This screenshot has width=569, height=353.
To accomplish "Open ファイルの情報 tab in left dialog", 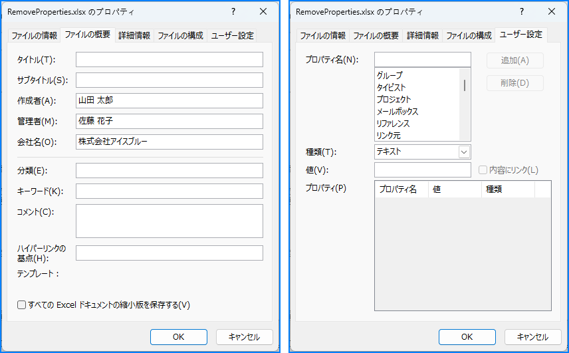I will (34, 36).
